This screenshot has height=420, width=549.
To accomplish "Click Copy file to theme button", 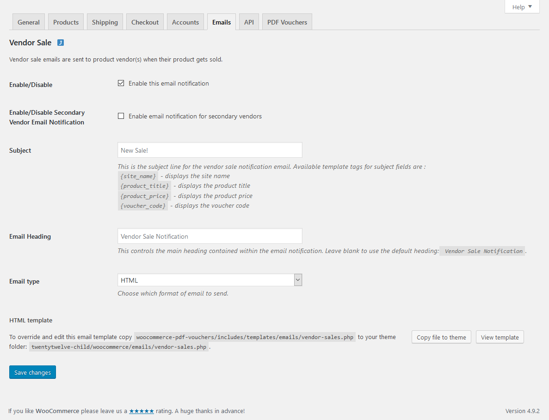I will click(x=441, y=337).
